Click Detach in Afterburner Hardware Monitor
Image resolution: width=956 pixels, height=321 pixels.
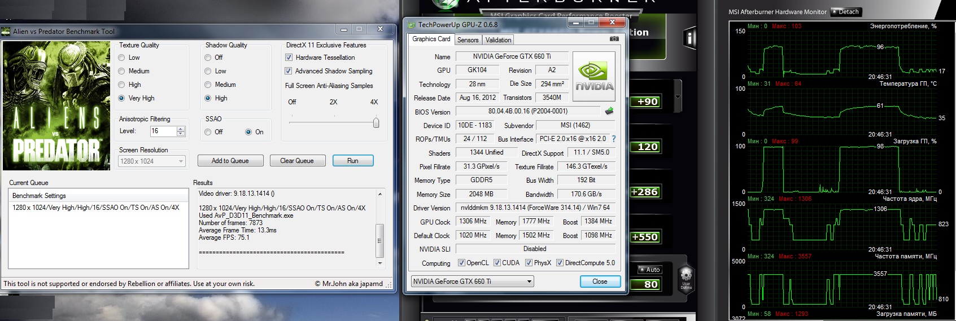click(845, 12)
